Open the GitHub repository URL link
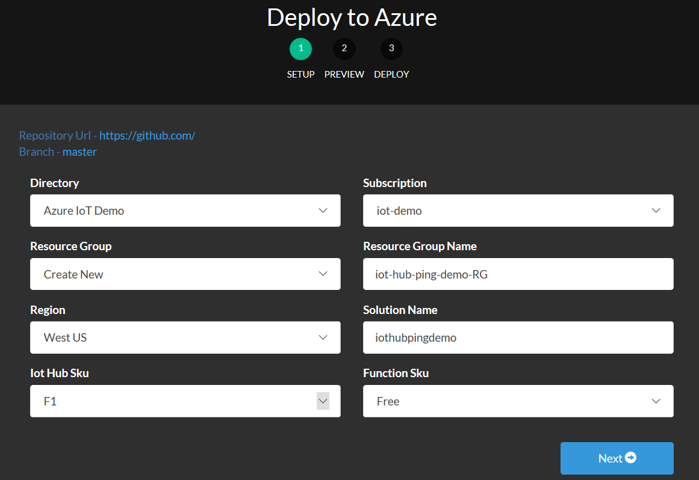The image size is (699, 480). coord(147,135)
